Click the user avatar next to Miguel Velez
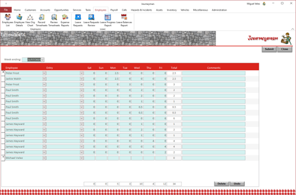 (264, 4)
